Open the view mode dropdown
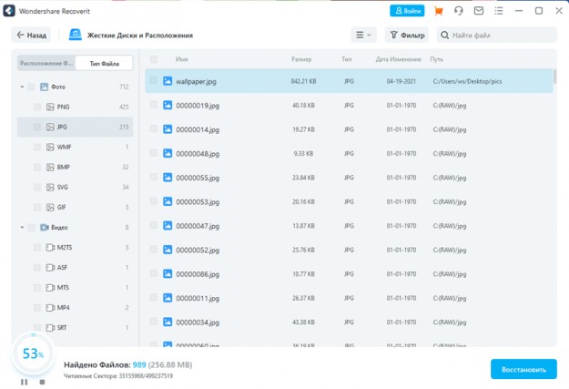The height and width of the screenshot is (389, 569). pyautogui.click(x=363, y=36)
